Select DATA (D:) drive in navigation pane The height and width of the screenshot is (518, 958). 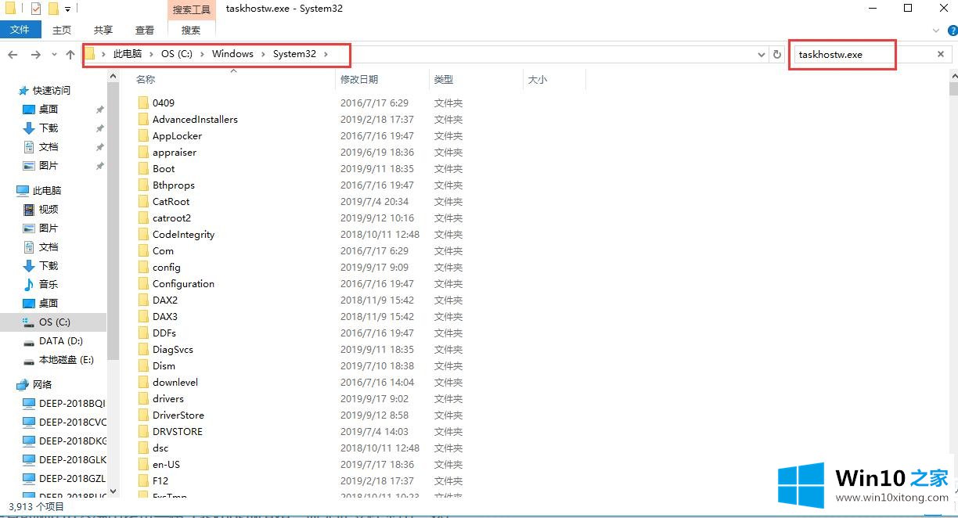tap(61, 341)
